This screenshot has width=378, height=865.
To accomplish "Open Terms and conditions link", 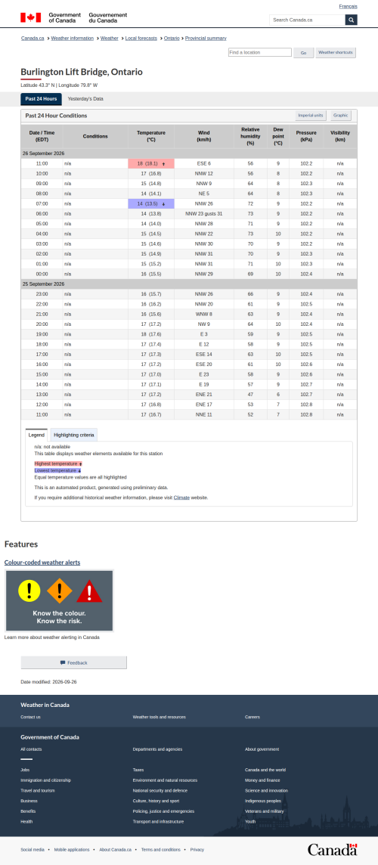I will pyautogui.click(x=160, y=850).
